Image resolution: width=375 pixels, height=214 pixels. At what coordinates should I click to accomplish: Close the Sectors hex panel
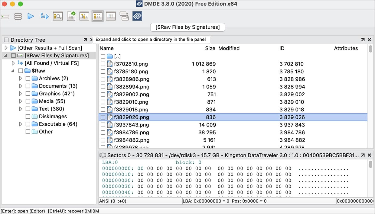[369, 155]
